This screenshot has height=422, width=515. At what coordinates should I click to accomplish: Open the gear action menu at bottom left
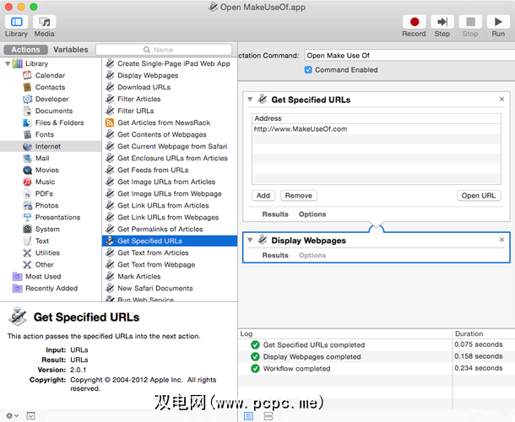[12, 416]
